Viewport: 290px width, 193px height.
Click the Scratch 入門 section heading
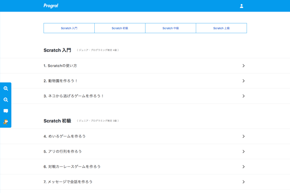(58, 50)
